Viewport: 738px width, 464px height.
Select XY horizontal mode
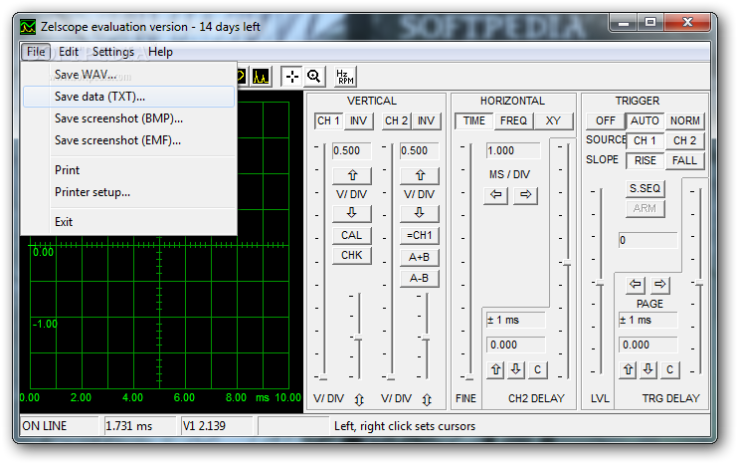point(553,121)
